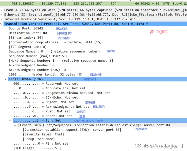Image resolution: width=187 pixels, height=151 pixels.
Task: Select Sequence Number (raw): 1987151130
Action: coord(37,56)
